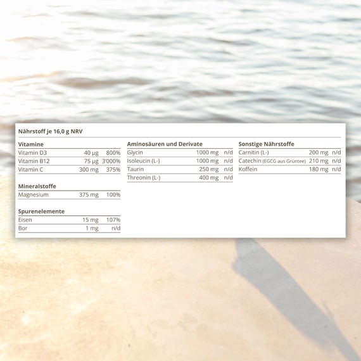The height and width of the screenshot is (361, 361).
Task: Select the Bor row label
Action: pyautogui.click(x=23, y=228)
